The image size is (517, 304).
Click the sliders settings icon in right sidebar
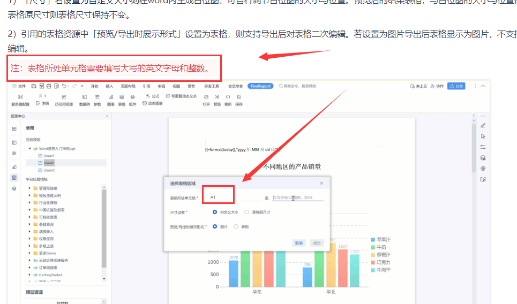tap(483, 147)
